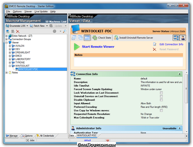Expand the Connection Groups node
This screenshot has height=147, width=193.
6,39
